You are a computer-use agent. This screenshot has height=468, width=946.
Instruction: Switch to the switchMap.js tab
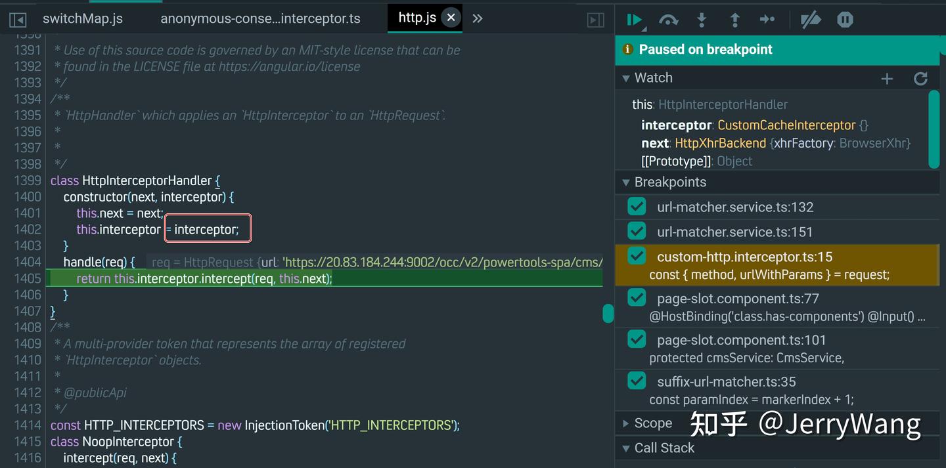[x=83, y=18]
